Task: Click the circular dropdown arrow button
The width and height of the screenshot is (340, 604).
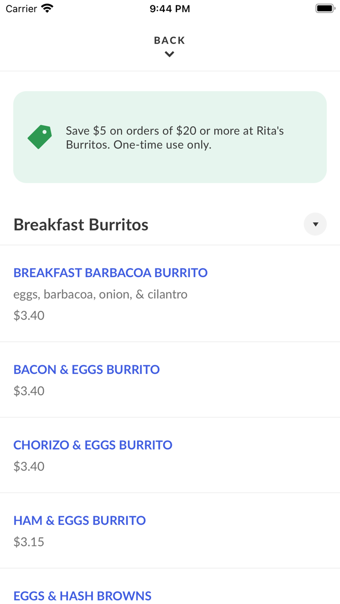Action: coord(315,224)
